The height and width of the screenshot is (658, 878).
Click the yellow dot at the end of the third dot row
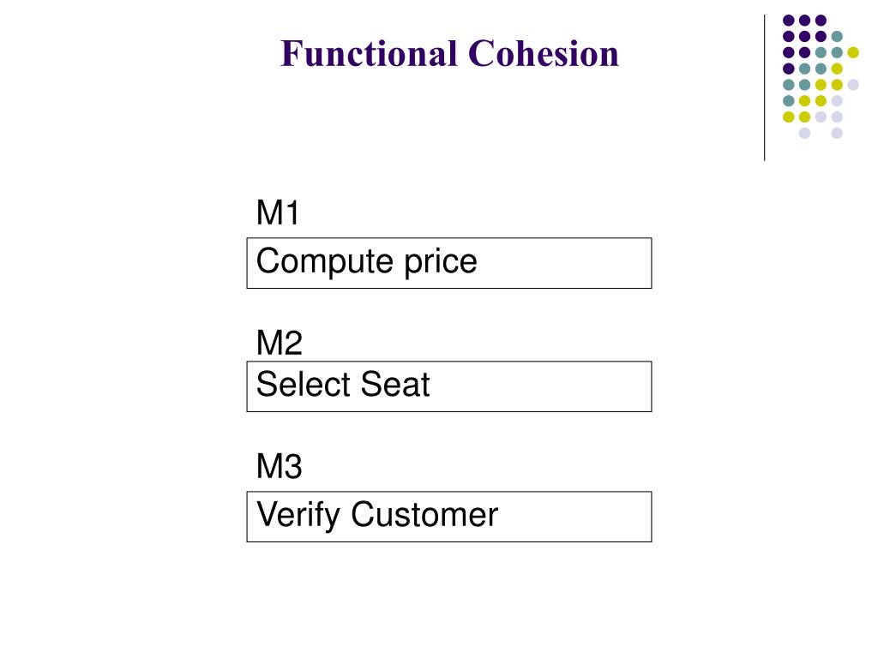tap(853, 52)
